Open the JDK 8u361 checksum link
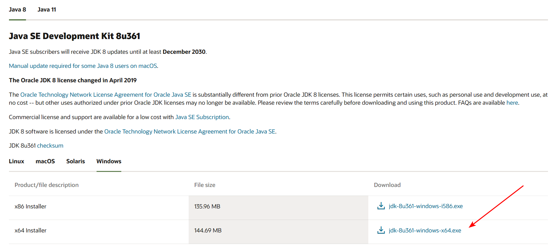The image size is (556, 251). [50, 146]
